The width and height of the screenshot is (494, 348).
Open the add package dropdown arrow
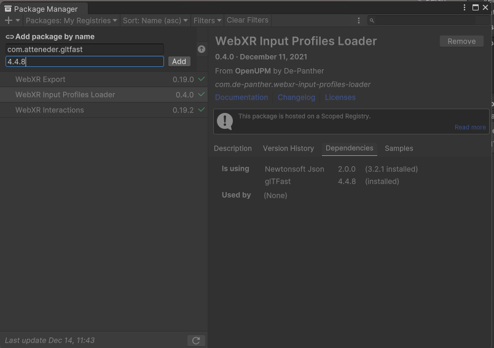(x=18, y=20)
